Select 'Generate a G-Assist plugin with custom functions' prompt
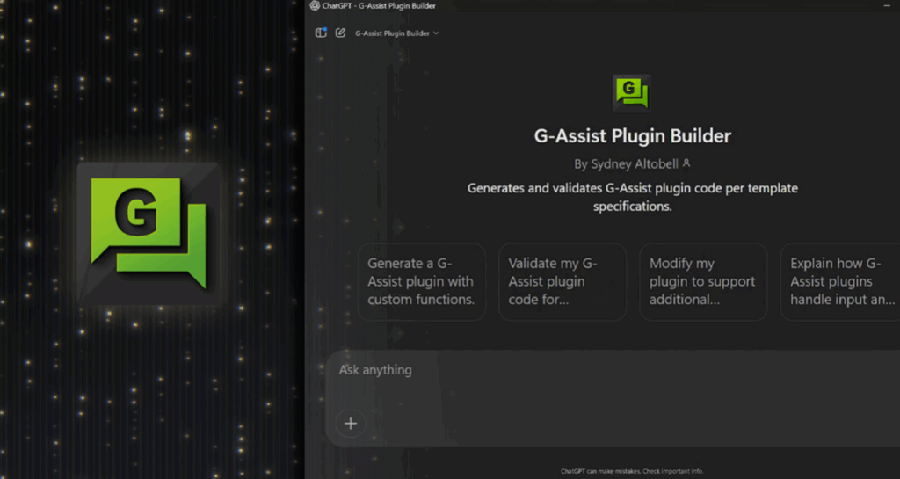This screenshot has width=900, height=479. 422,281
